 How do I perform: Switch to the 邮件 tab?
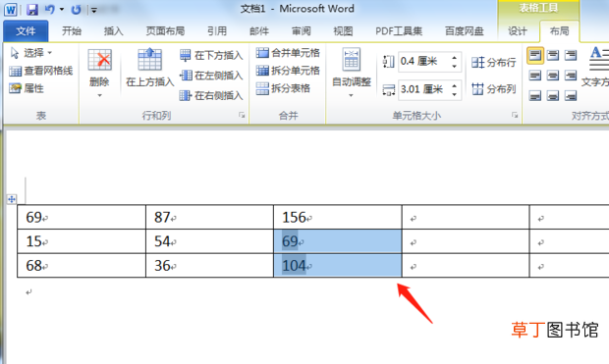click(x=259, y=31)
